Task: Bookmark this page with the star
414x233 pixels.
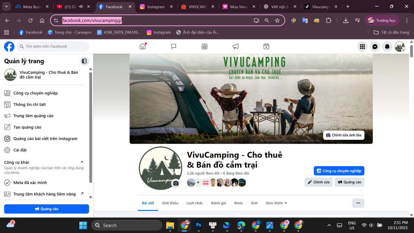Action: [x=277, y=20]
